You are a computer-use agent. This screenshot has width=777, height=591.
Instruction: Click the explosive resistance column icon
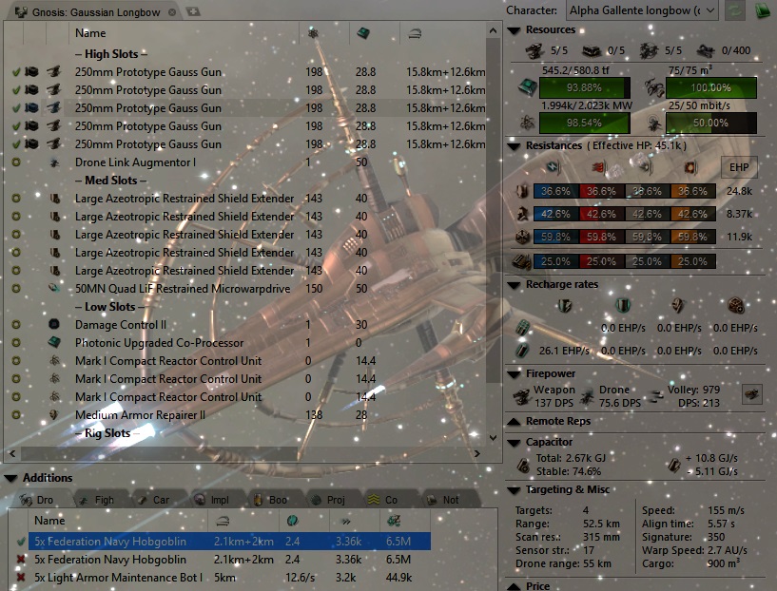[691, 168]
